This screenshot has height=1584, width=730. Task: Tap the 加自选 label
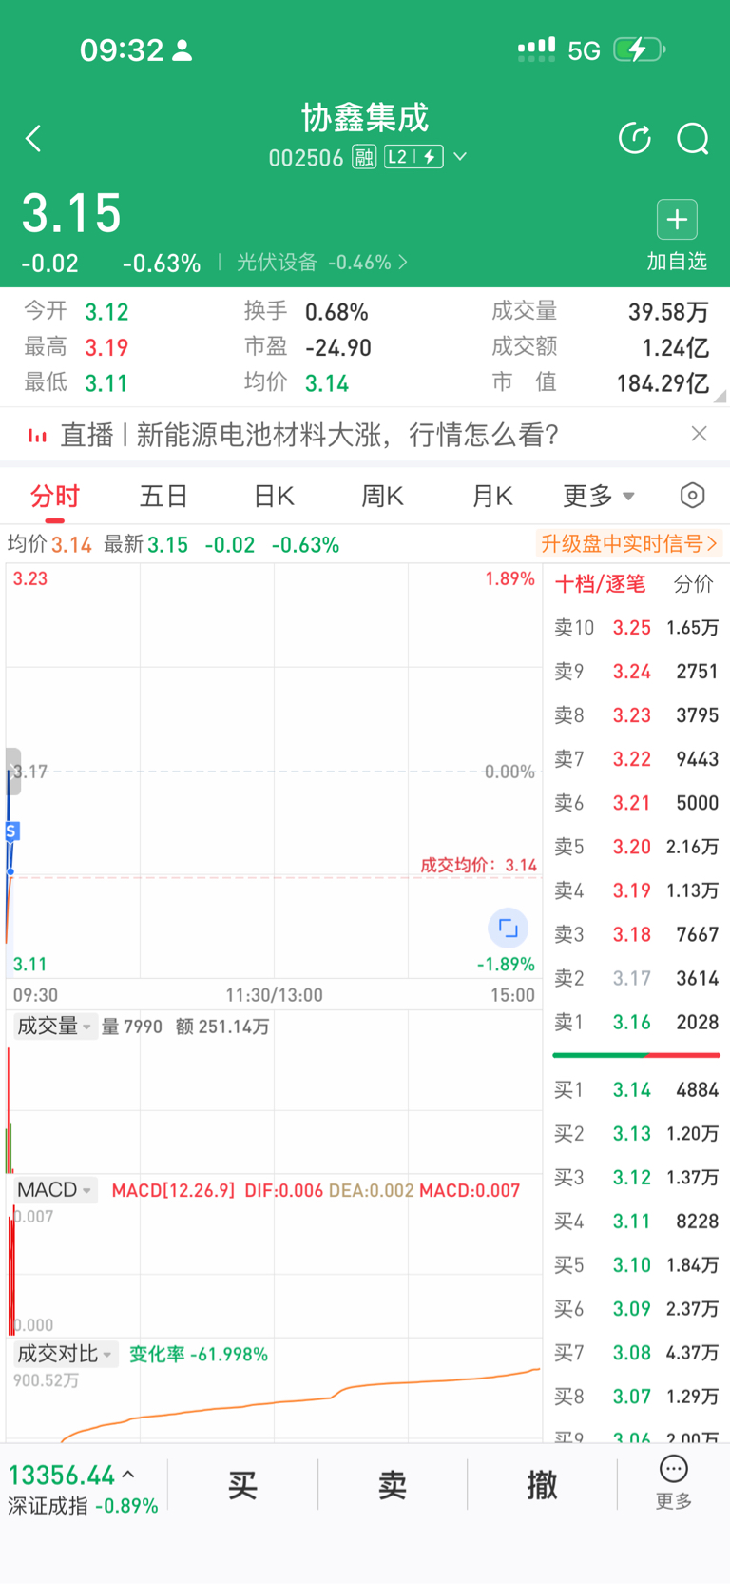click(x=677, y=262)
